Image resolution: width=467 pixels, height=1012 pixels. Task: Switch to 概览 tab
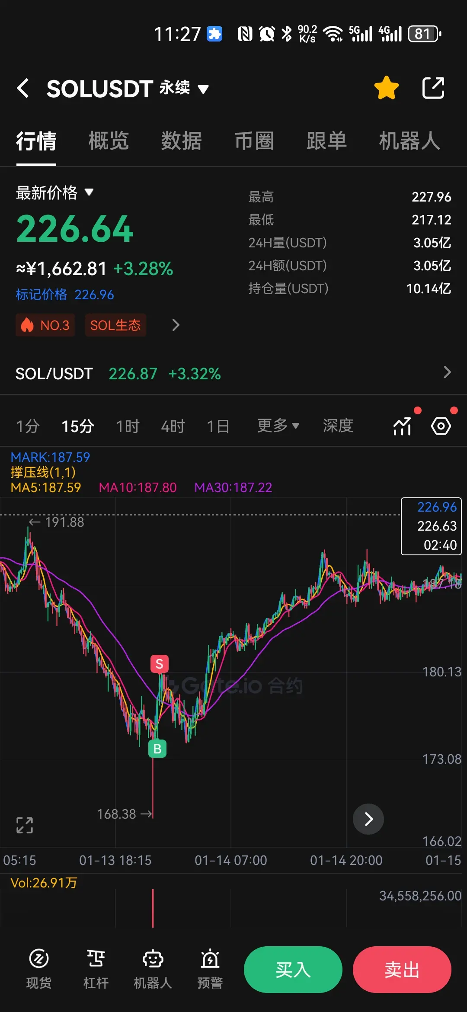(x=109, y=141)
